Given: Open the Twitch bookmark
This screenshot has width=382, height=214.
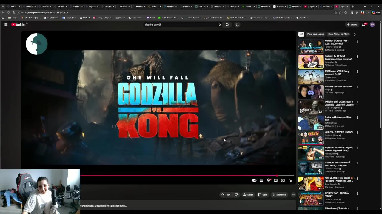Looking at the screenshot, I should pos(151,18).
